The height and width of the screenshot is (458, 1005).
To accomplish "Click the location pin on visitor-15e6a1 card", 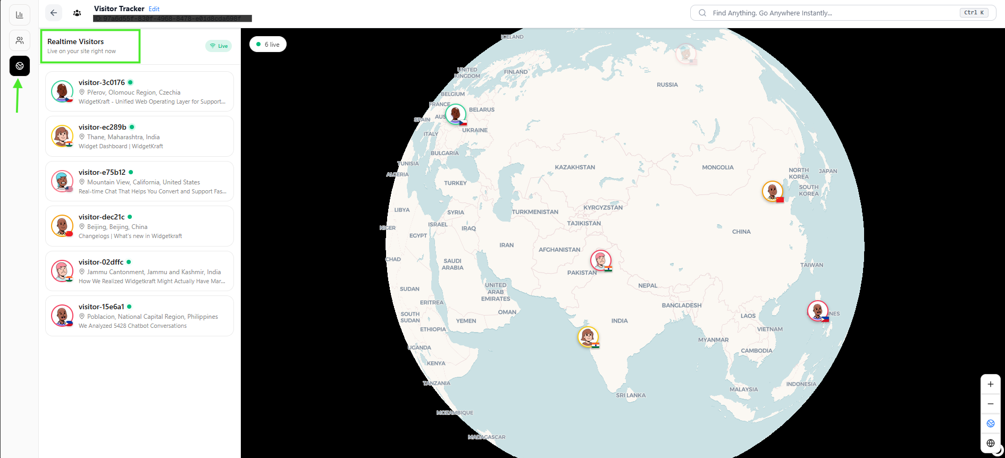I will pos(82,316).
